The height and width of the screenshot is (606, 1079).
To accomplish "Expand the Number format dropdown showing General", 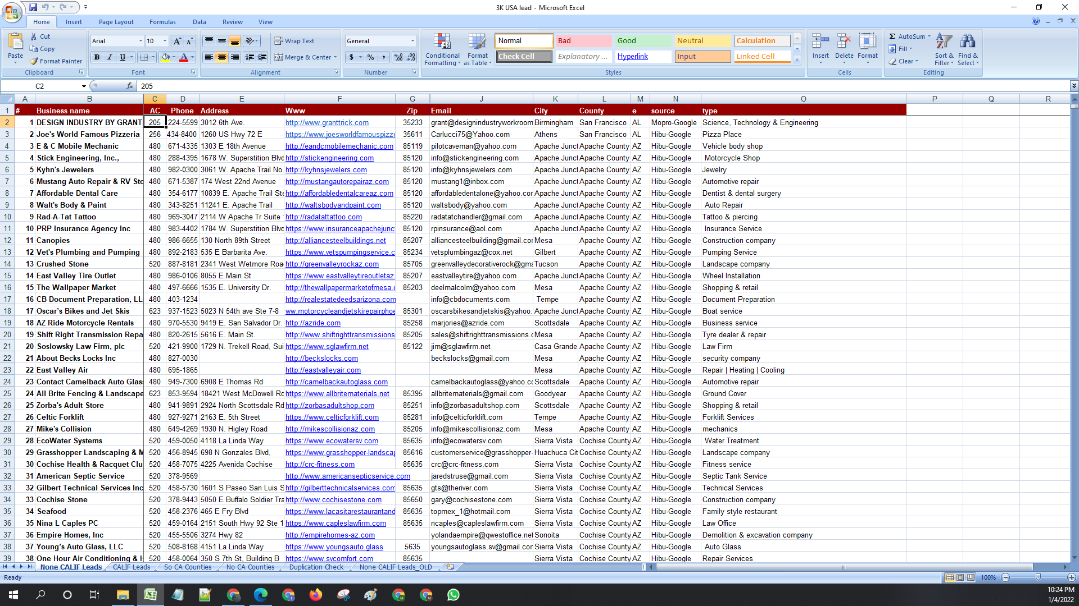I will click(412, 40).
